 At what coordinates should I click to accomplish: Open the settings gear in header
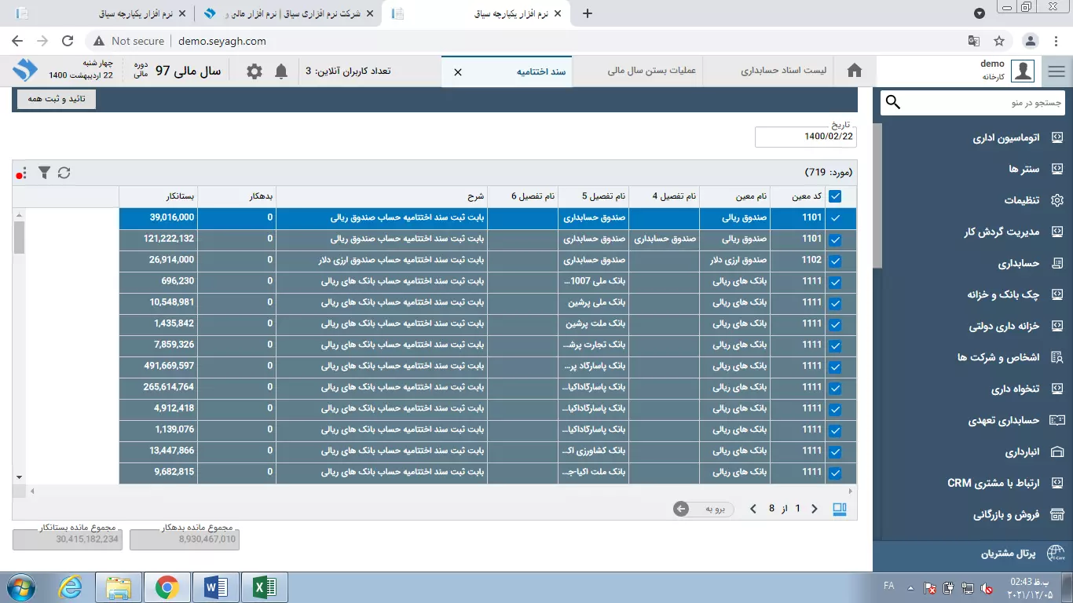(x=255, y=71)
